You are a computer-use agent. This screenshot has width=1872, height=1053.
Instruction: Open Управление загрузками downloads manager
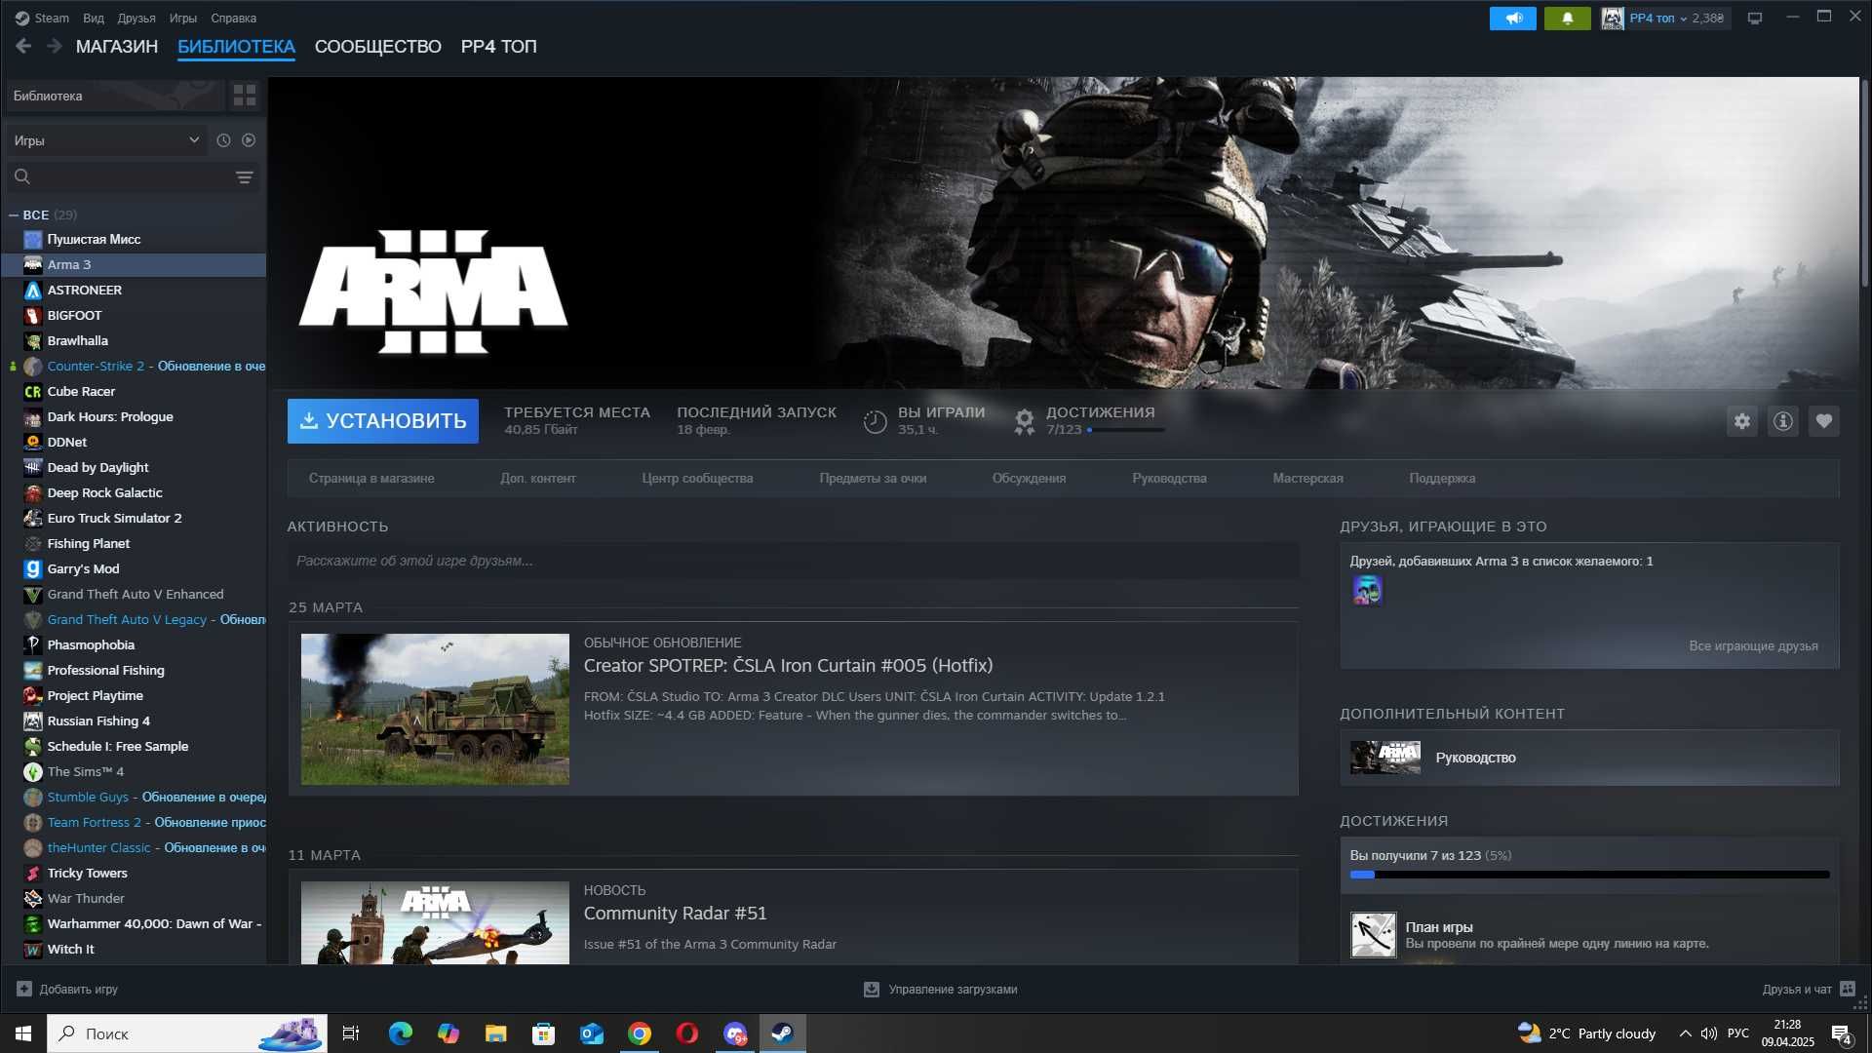coord(942,989)
